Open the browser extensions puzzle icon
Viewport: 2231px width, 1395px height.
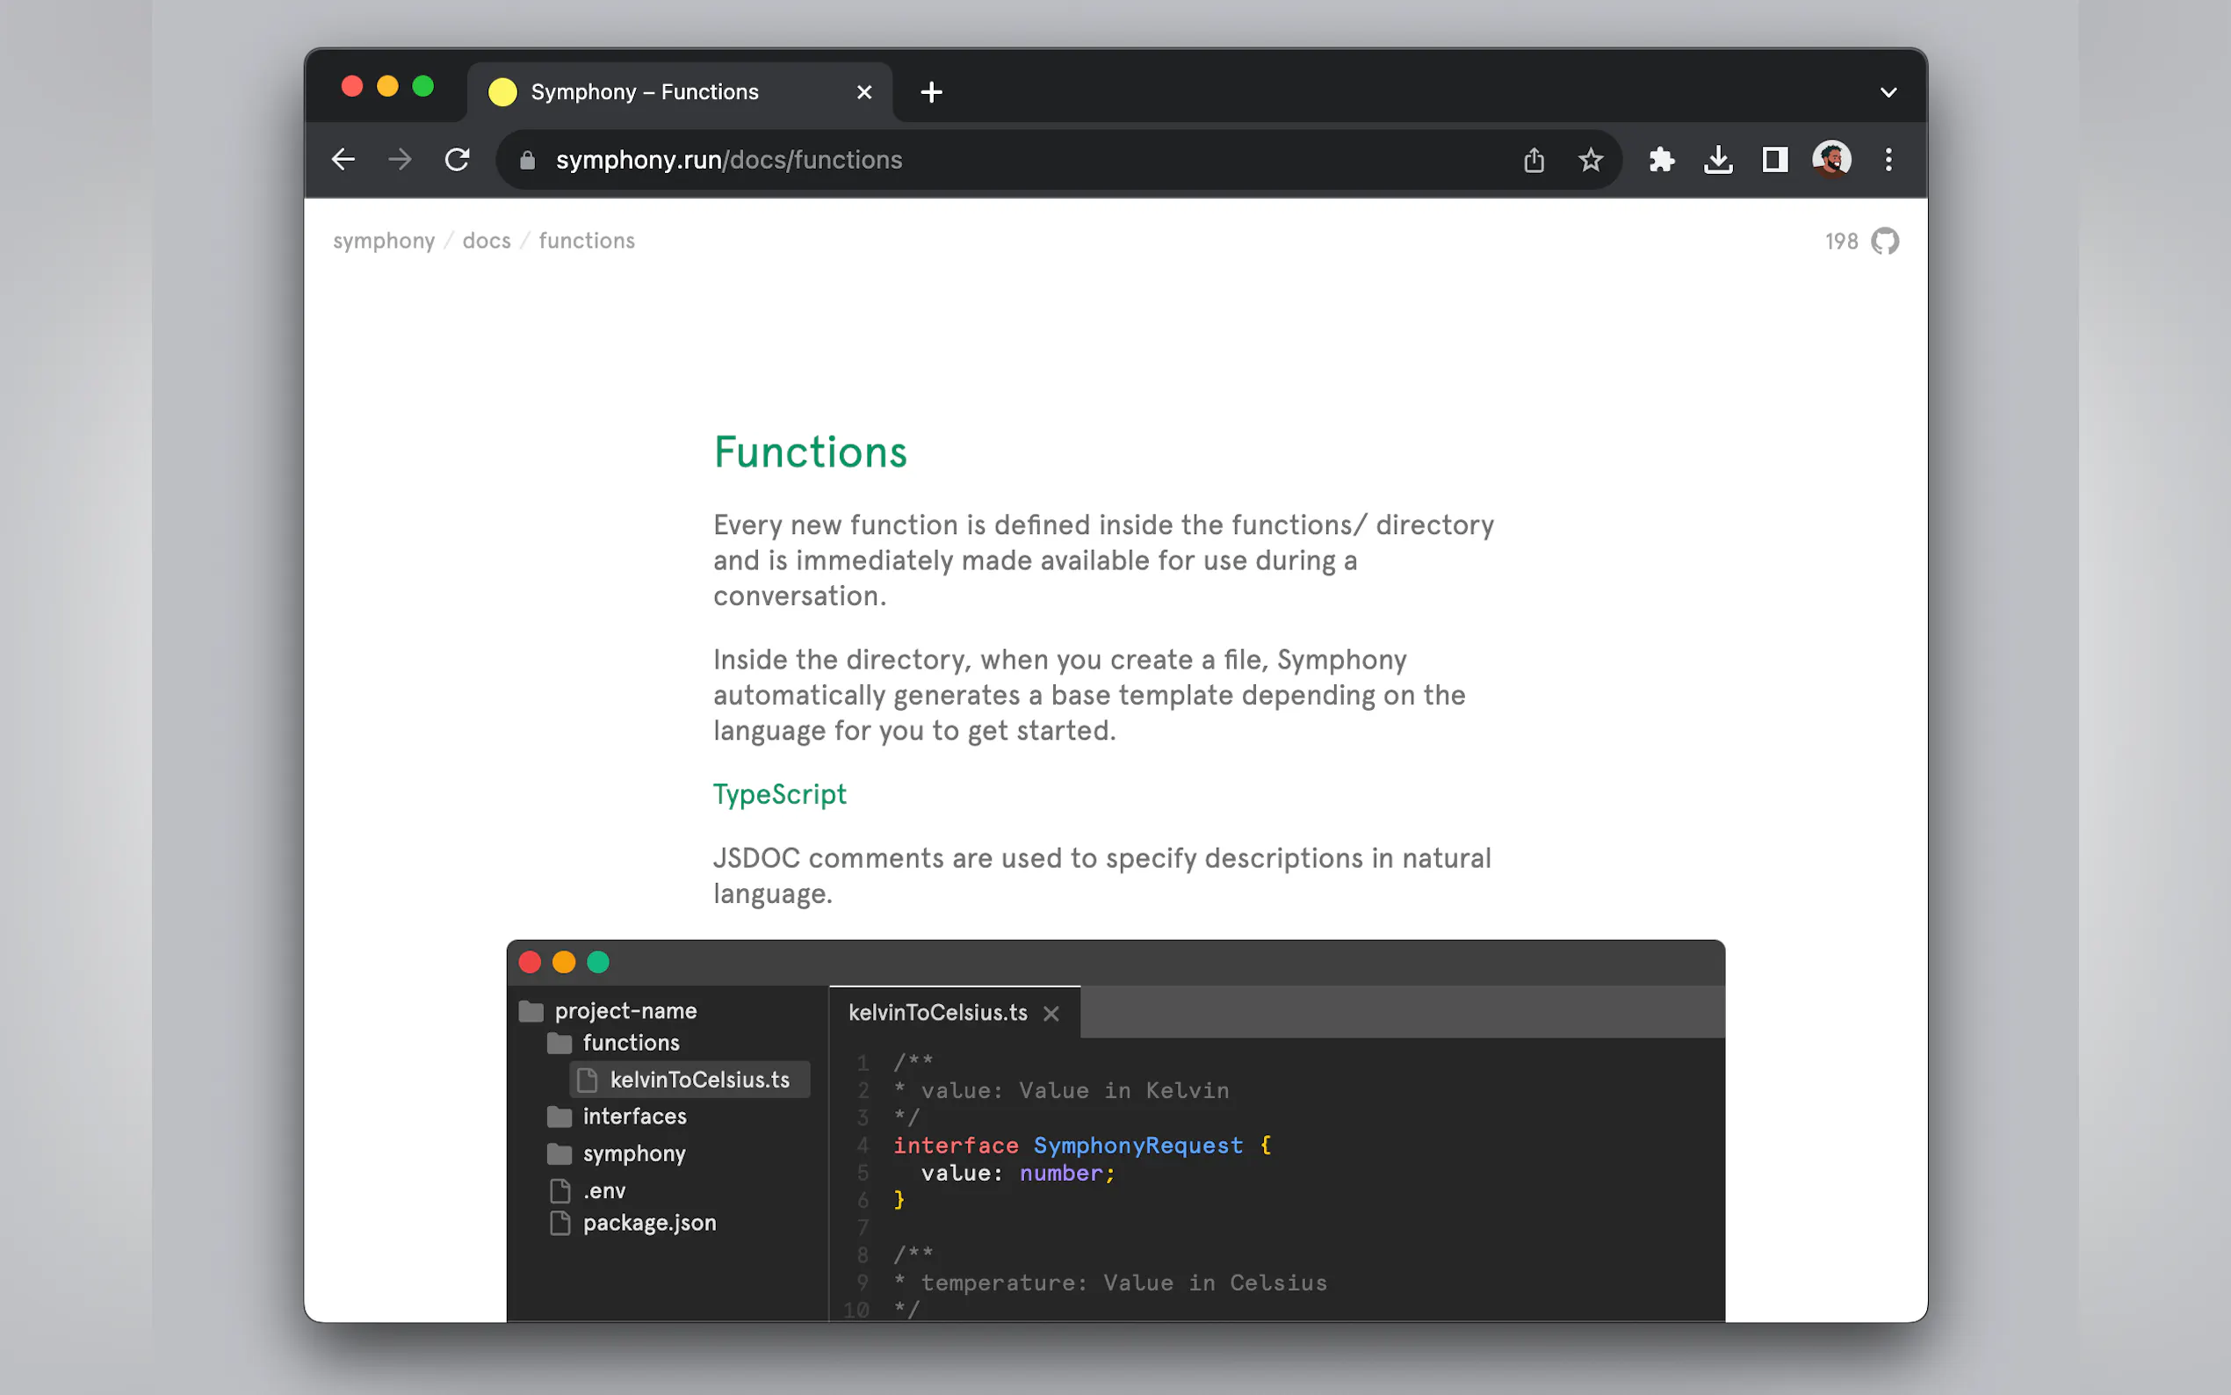(x=1661, y=160)
